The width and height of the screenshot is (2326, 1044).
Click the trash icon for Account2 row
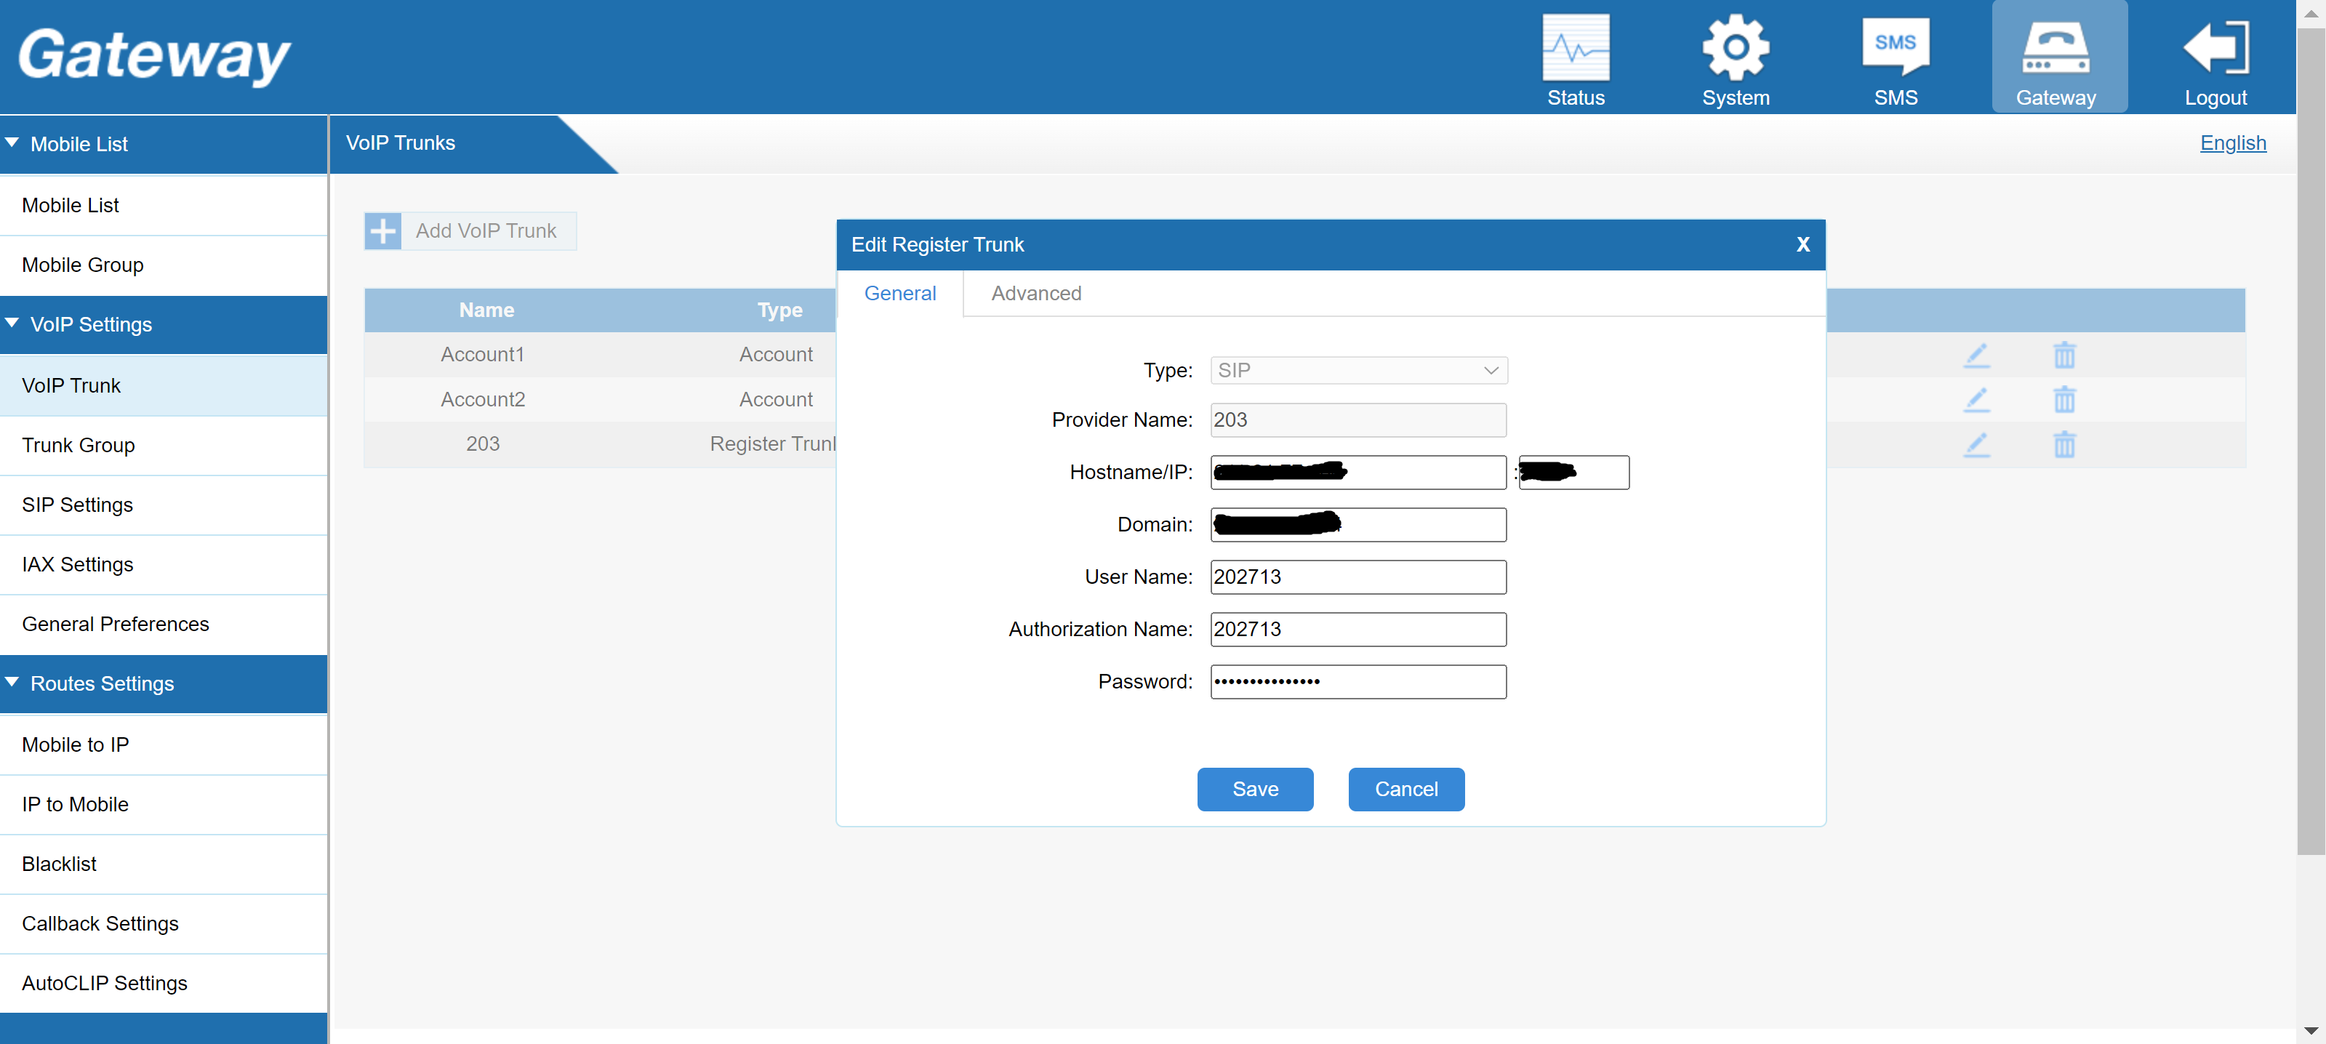point(2064,399)
